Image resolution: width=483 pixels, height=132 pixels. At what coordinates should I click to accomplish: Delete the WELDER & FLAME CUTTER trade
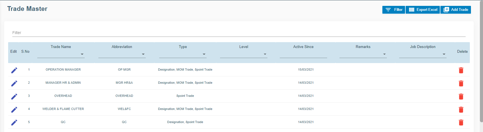(x=461, y=109)
